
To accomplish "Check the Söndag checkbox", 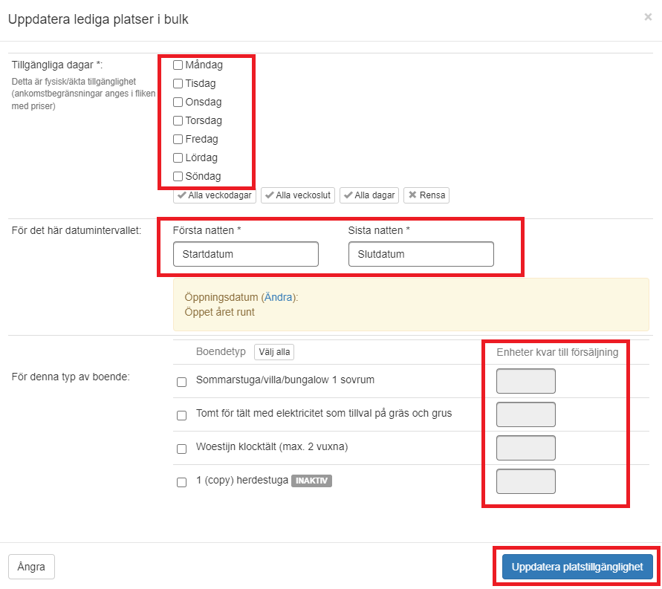I will (178, 177).
